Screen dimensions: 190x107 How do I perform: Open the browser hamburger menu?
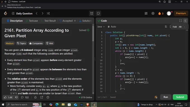[170, 2]
